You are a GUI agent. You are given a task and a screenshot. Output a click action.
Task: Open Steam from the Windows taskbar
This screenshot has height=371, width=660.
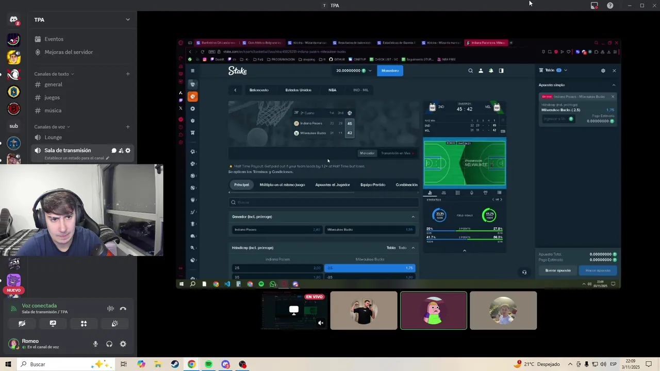175,364
